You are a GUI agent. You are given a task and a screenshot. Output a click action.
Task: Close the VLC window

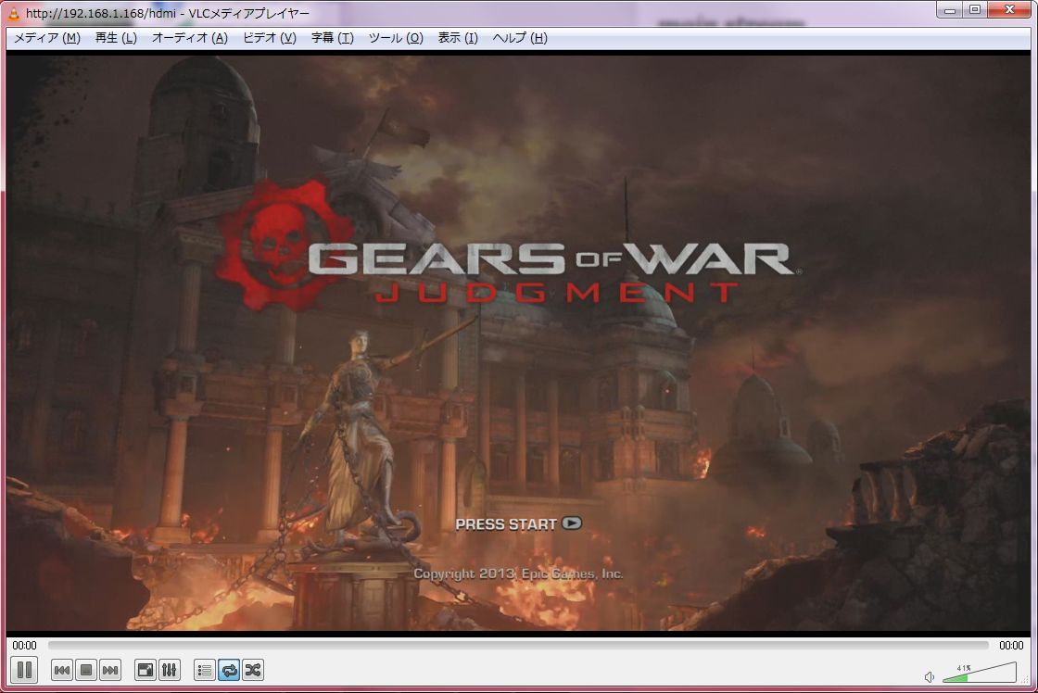tap(1009, 9)
